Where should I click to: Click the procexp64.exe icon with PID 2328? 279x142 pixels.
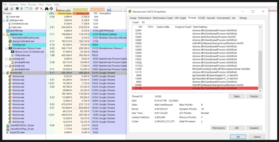(x=13, y=62)
